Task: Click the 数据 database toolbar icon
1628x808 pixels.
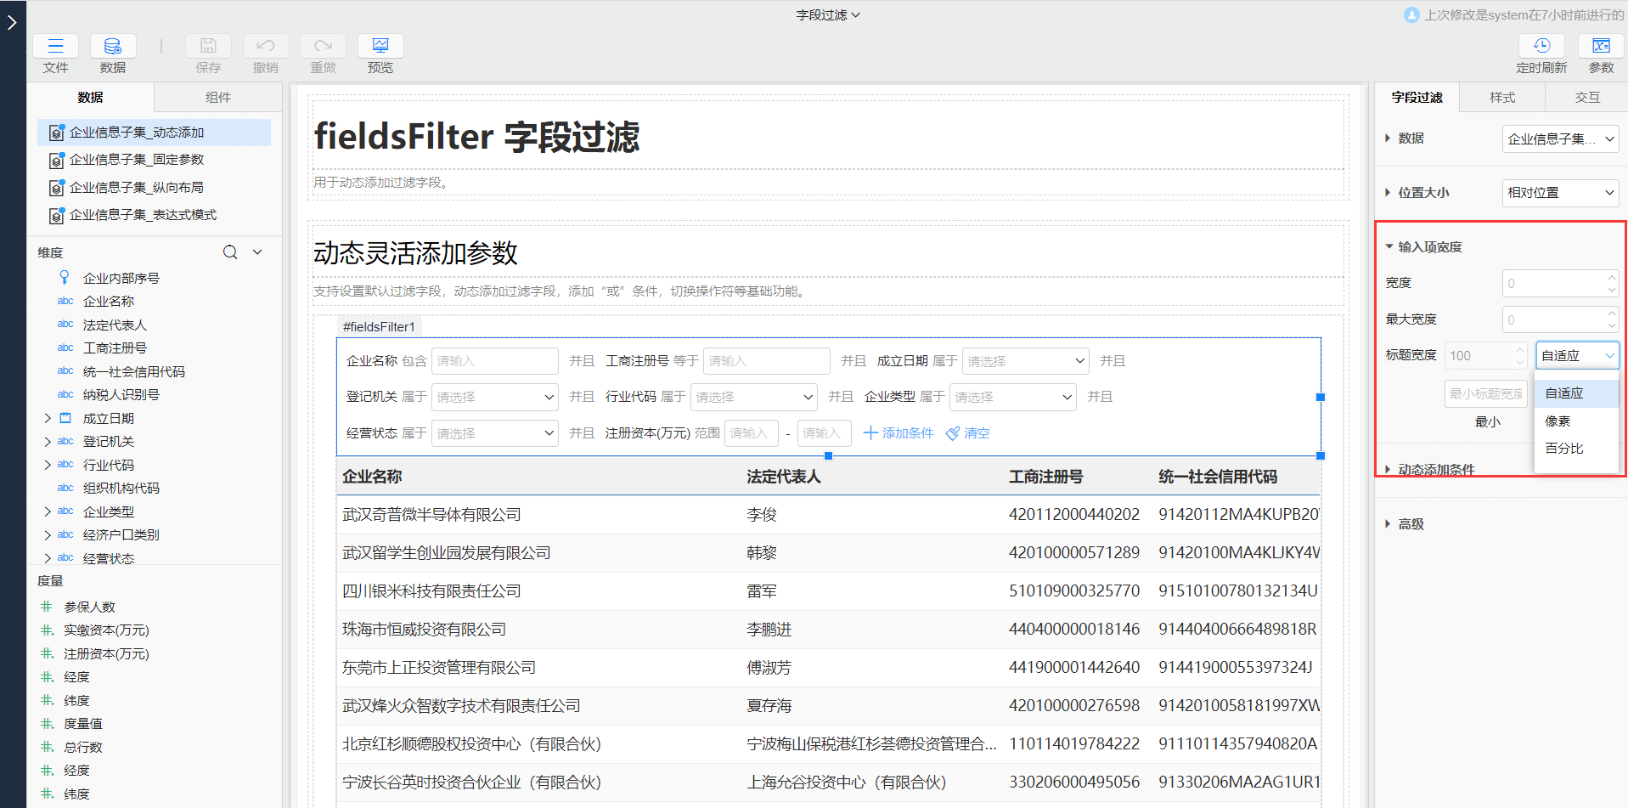Action: point(112,46)
